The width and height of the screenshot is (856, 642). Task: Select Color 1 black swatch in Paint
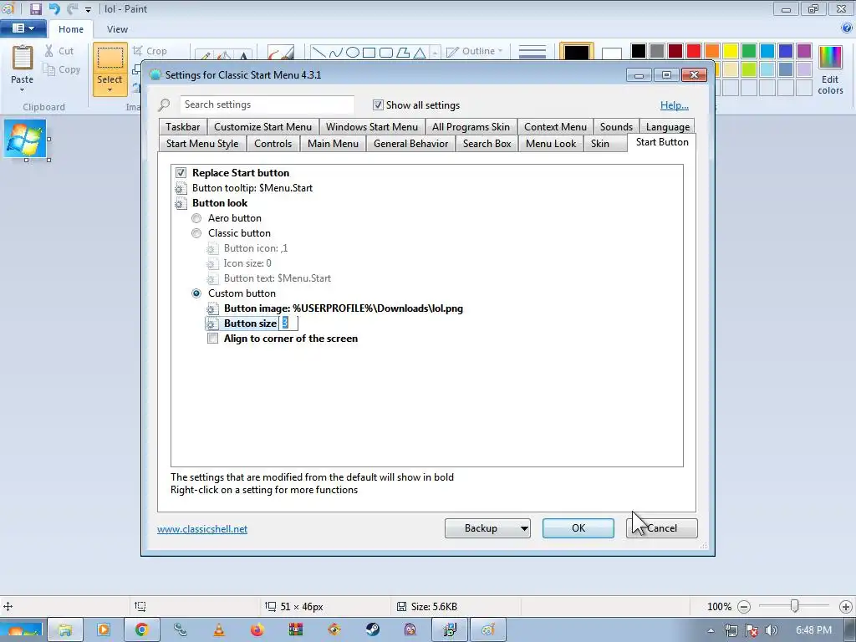[x=577, y=53]
